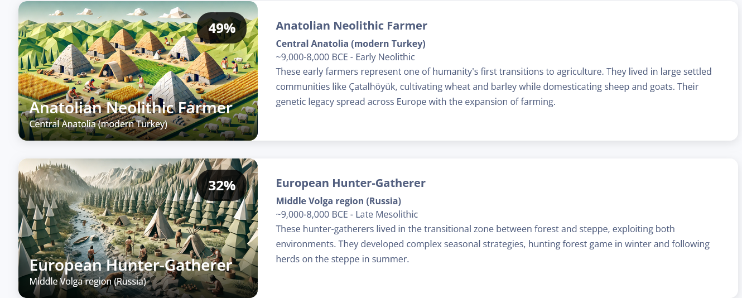
Task: Open the European Hunter-Gatherer card heading
Action: tap(351, 183)
